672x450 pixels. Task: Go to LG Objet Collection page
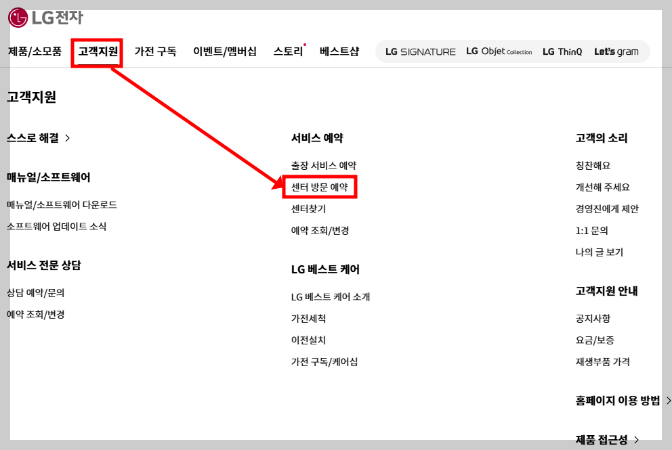499,51
